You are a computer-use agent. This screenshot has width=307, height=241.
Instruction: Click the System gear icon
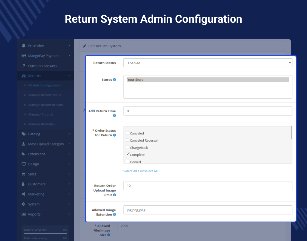[x=23, y=204]
